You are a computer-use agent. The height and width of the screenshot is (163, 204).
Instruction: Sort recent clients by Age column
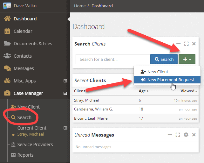click(144, 91)
